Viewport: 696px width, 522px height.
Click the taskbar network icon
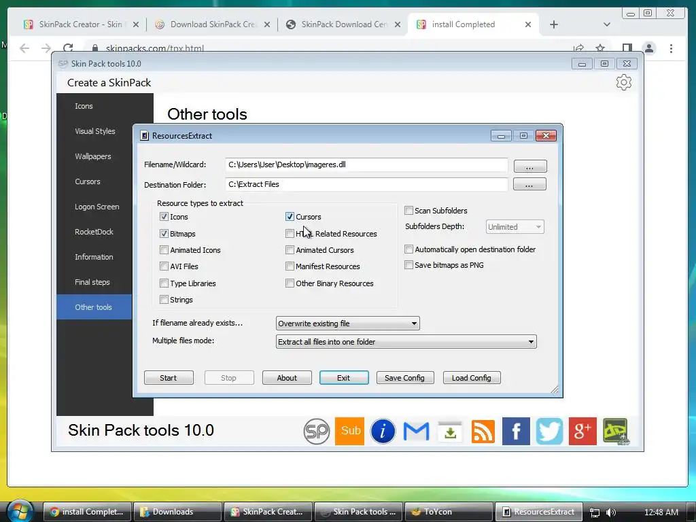[x=594, y=512]
